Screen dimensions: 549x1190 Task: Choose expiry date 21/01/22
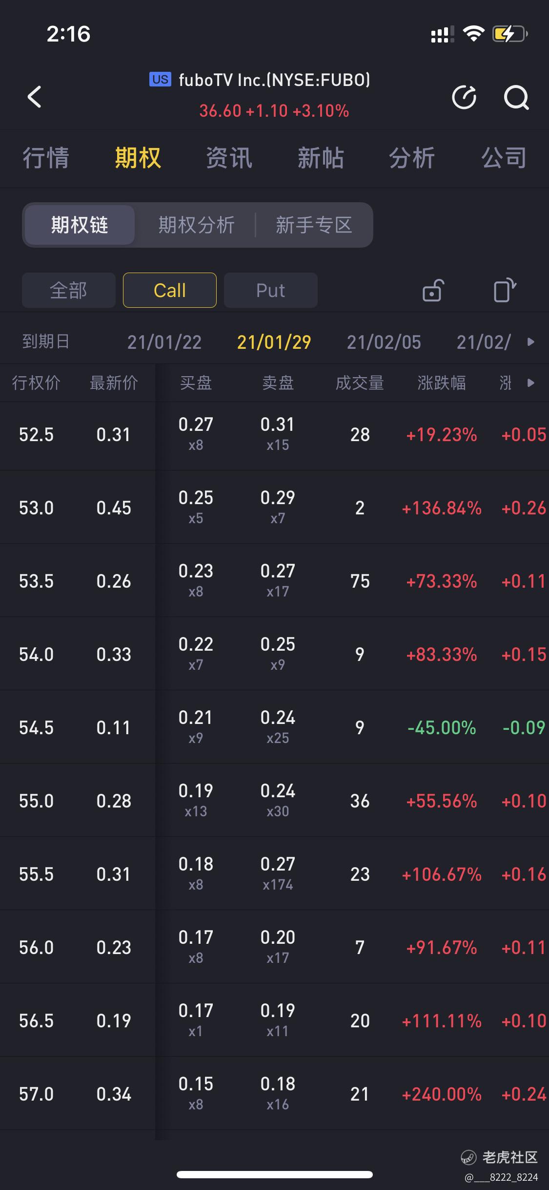point(164,342)
